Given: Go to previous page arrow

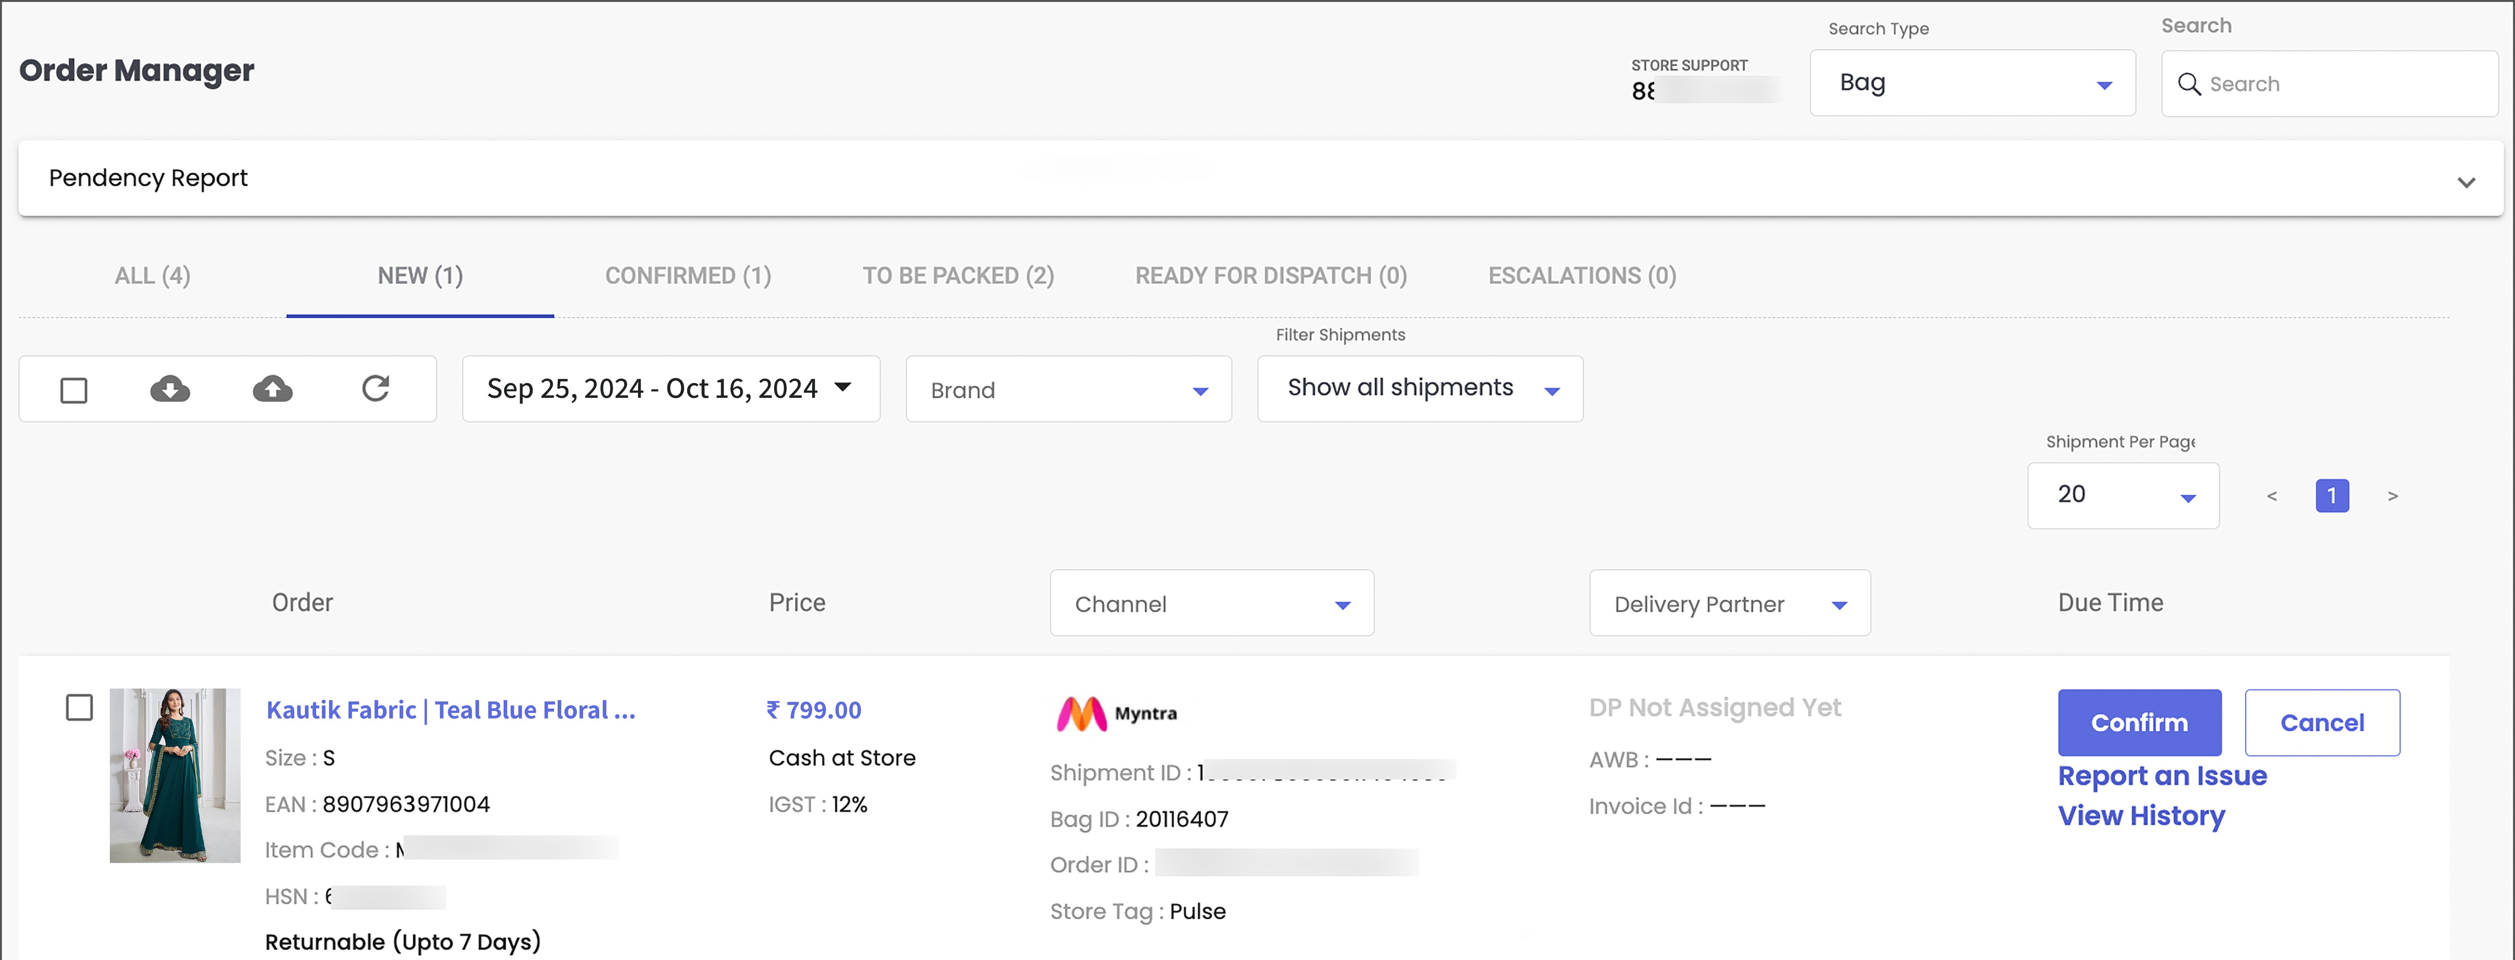Looking at the screenshot, I should pyautogui.click(x=2272, y=496).
